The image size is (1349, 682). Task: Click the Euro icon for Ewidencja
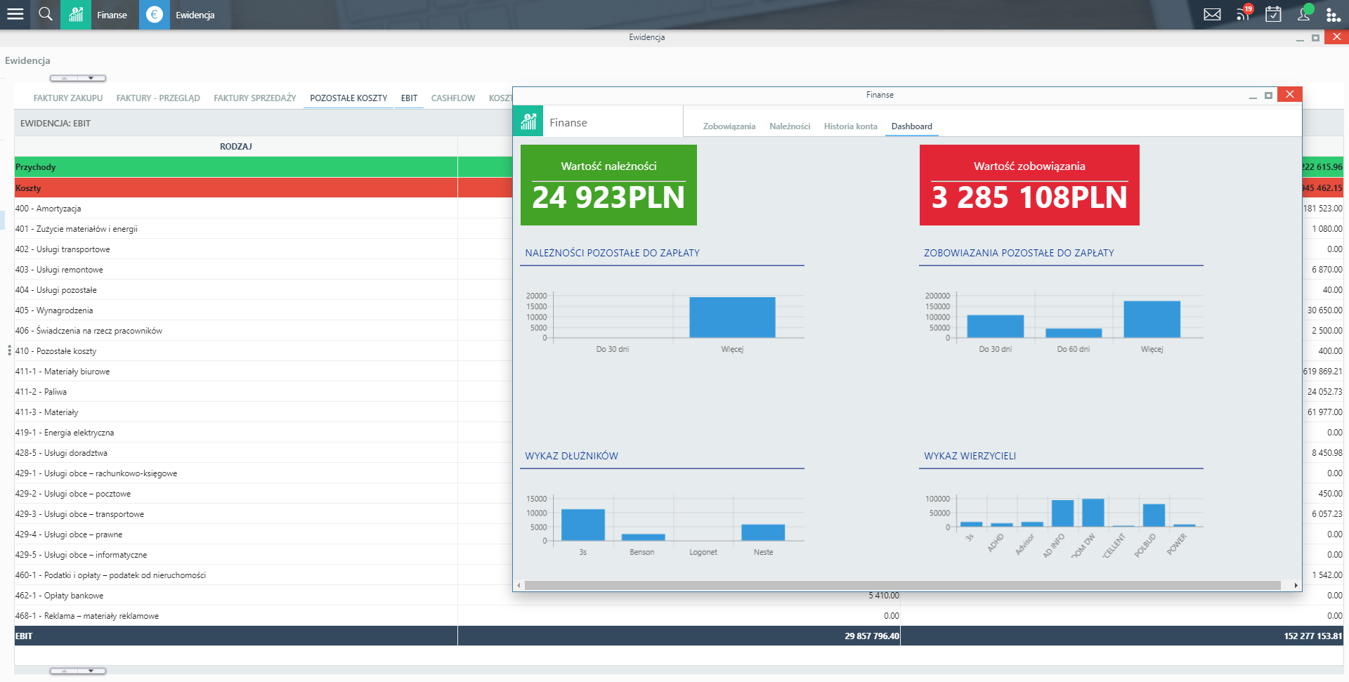click(x=155, y=15)
